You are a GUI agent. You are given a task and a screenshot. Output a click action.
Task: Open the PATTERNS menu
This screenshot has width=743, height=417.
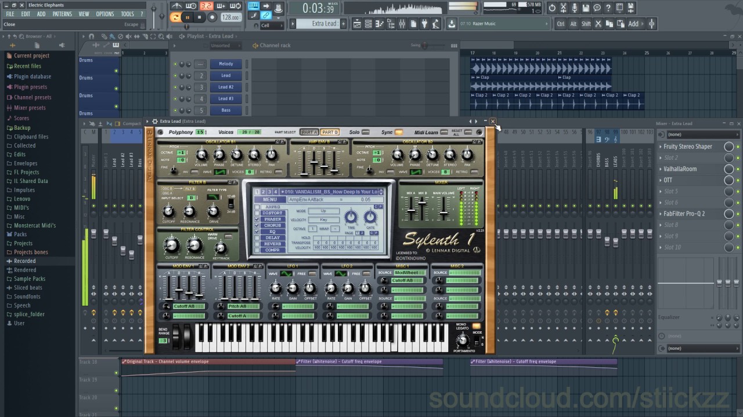[62, 14]
